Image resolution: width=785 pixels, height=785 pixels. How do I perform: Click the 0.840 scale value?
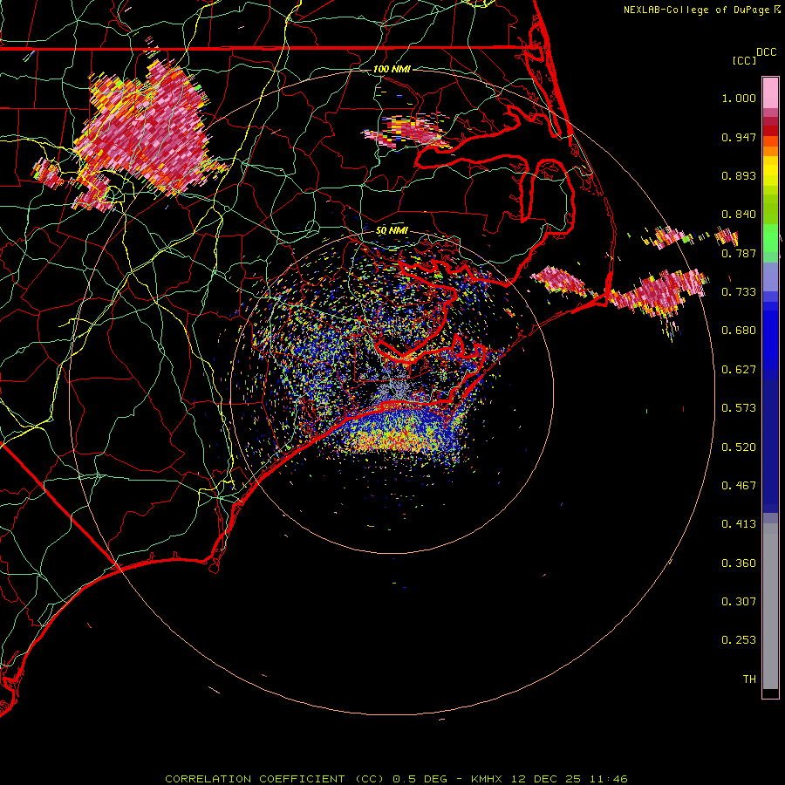739,215
